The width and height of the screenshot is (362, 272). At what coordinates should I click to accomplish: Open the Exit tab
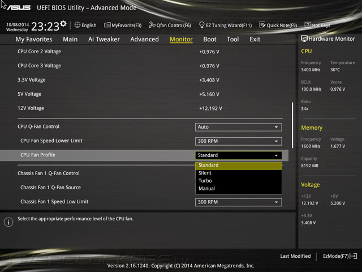click(255, 39)
